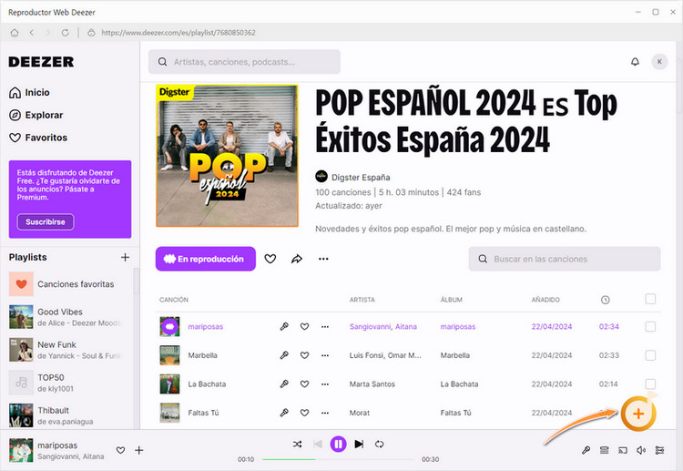Add current song to playlist from player bar

[139, 450]
